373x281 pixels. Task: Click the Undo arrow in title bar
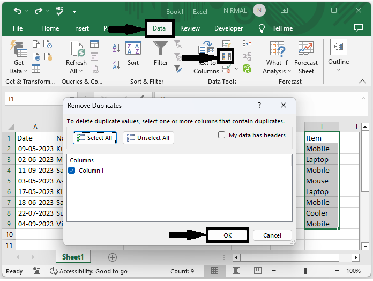[x=18, y=11]
